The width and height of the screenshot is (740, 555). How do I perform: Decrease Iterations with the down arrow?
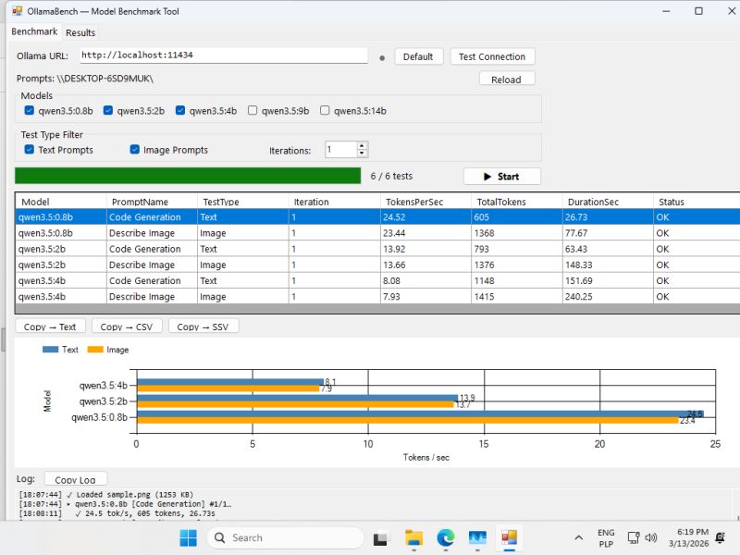pyautogui.click(x=362, y=154)
